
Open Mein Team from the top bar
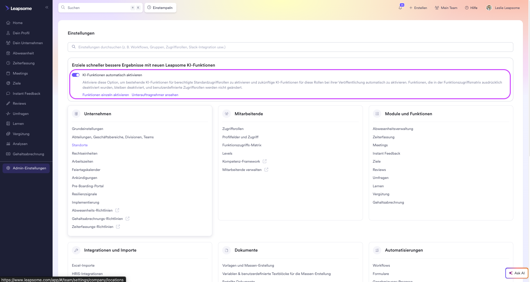pos(446,8)
